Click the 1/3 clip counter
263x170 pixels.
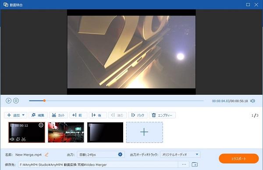(255, 115)
